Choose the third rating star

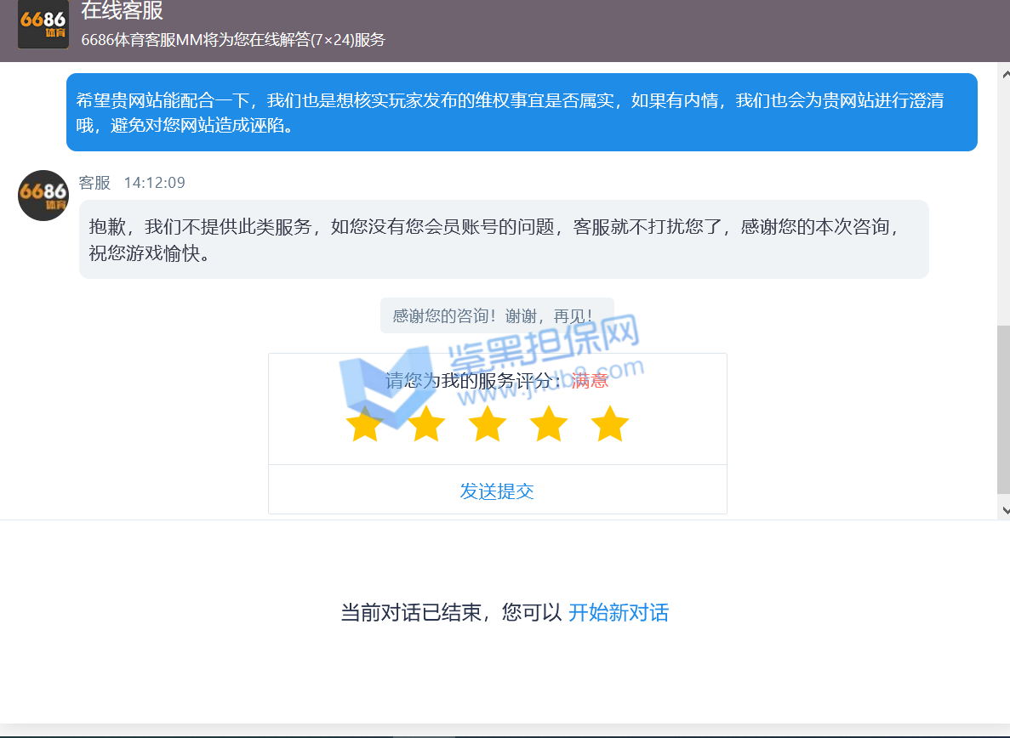click(x=488, y=424)
